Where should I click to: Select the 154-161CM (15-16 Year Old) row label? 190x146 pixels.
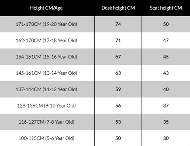pyautogui.click(x=46, y=57)
